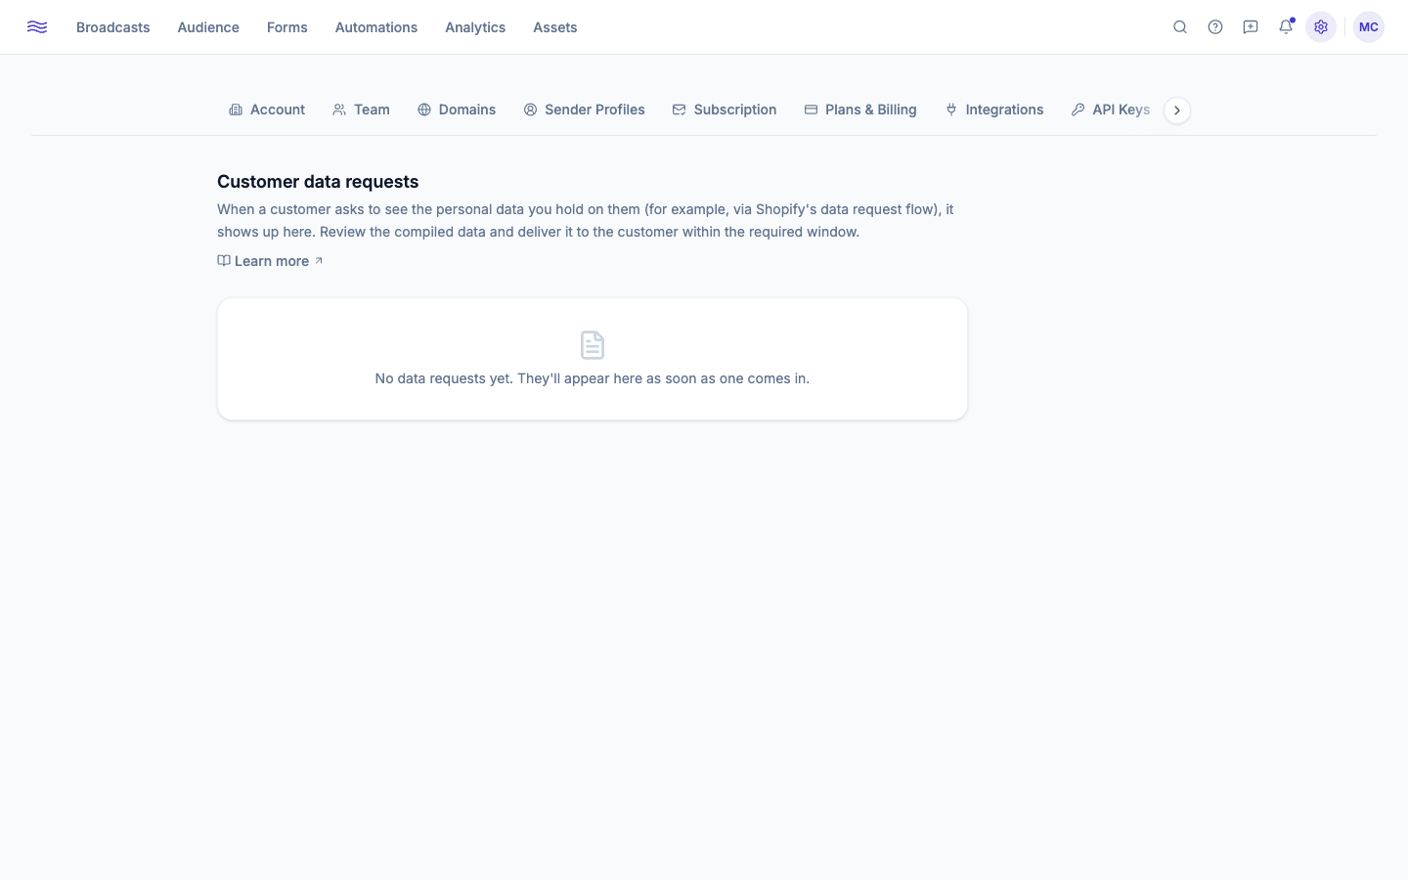The width and height of the screenshot is (1408, 880).
Task: Follow the Learn more link
Action: click(270, 261)
